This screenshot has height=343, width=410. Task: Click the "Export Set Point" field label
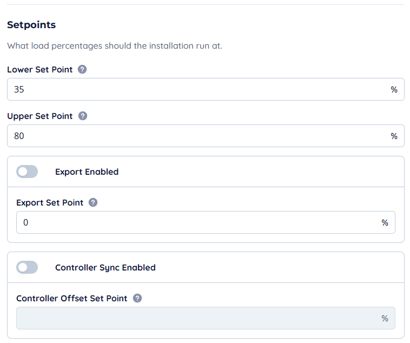(x=50, y=202)
